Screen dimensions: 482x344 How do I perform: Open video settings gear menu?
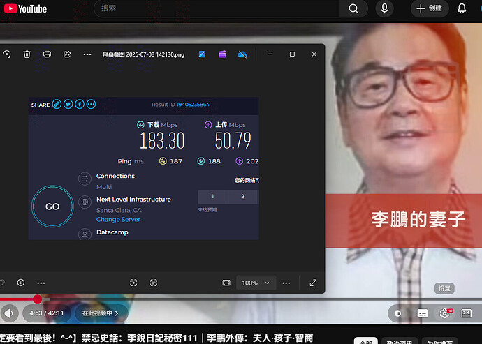tap(444, 313)
